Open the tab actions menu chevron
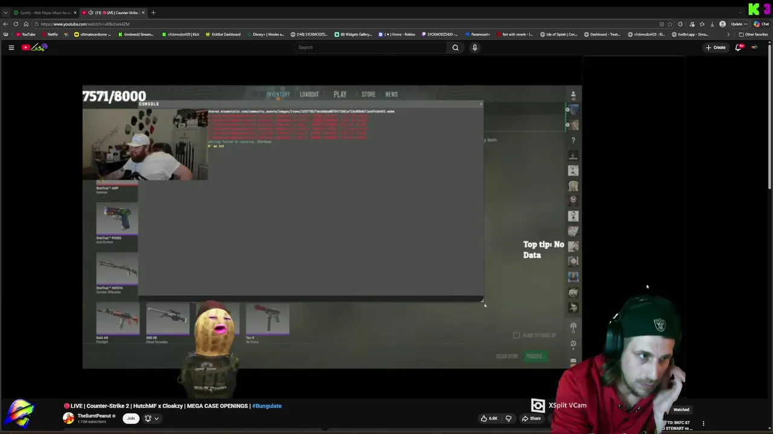The width and height of the screenshot is (773, 434). [x=5, y=13]
